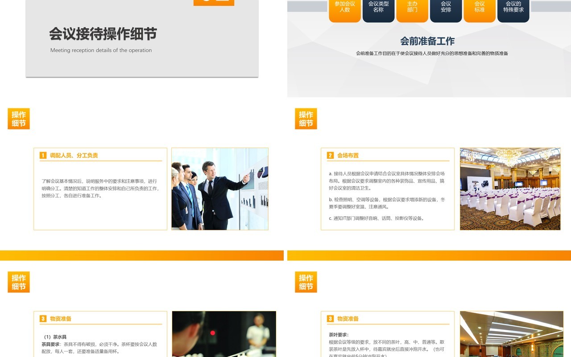Click paragraph a beginning 接待人员根据会议申请
The width and height of the screenshot is (571, 357).
(x=387, y=181)
